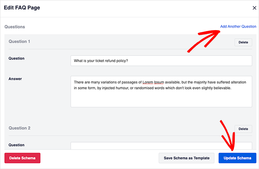Click Save Schema as Template
Screen dimensions: 259x169
coord(186,158)
